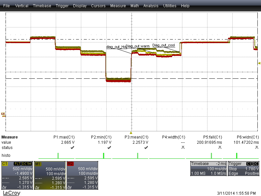The image size is (261, 196).
Task: Click the C1 offset value -1.4900 V
Action: click(23, 173)
